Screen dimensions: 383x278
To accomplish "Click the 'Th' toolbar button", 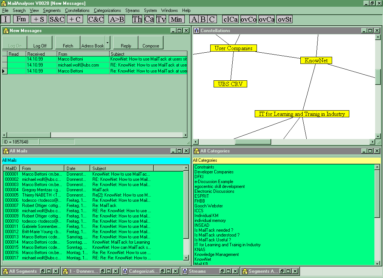I will (x=137, y=19).
